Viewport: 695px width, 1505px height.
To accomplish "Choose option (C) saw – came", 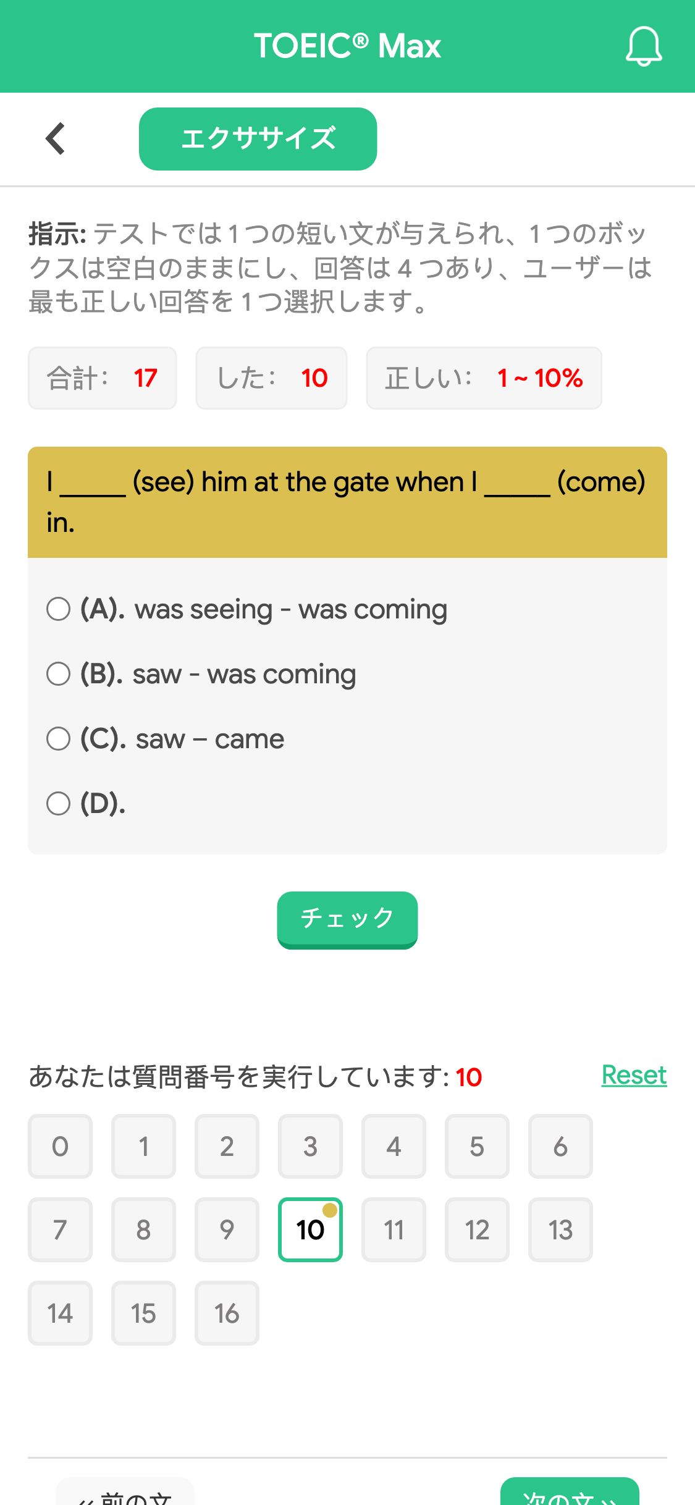I will pyautogui.click(x=166, y=739).
